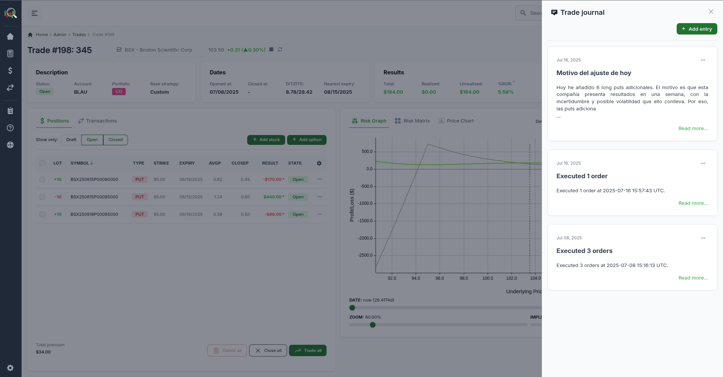
Task: Open the settings gear at bottom left
Action: pos(10,368)
